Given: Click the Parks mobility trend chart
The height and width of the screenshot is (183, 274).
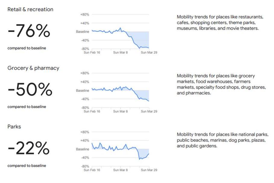Looking at the screenshot, I should (x=117, y=151).
